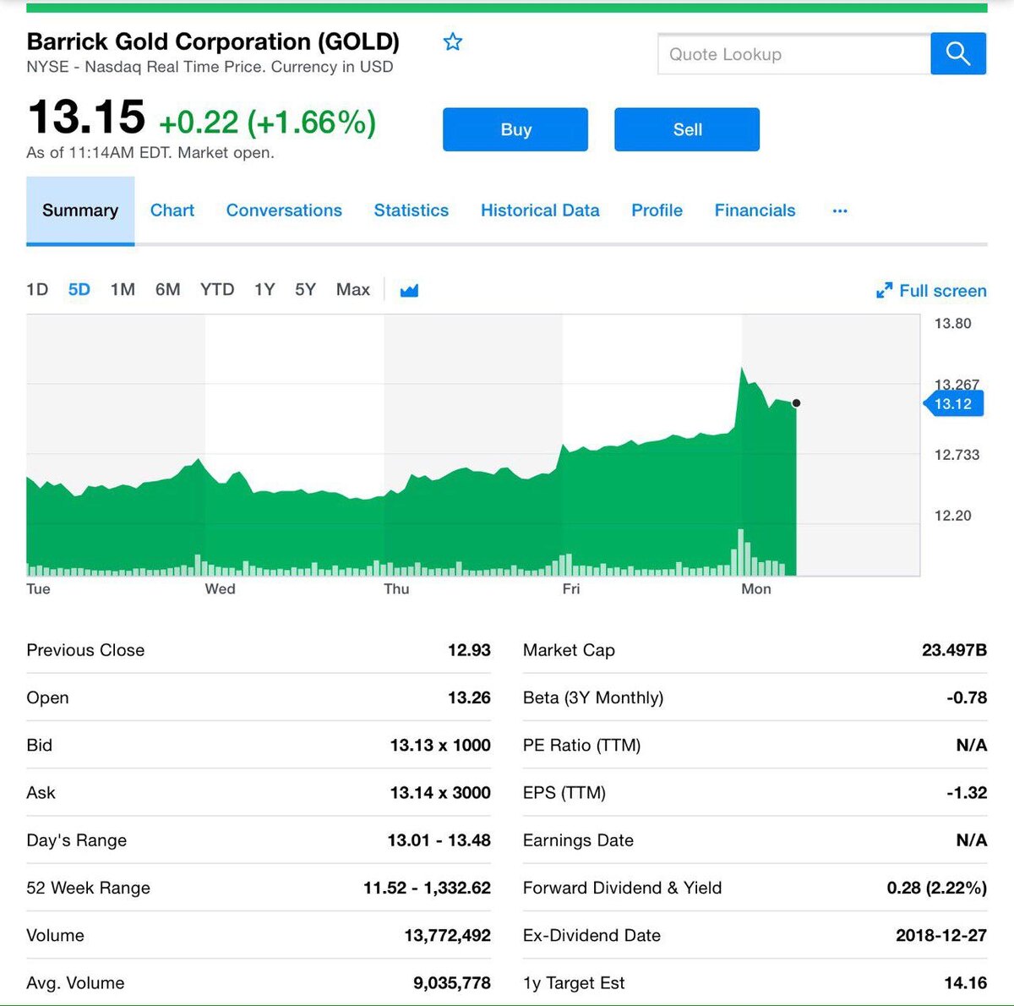Select the Summary tab
This screenshot has height=1006, width=1014.
tap(80, 210)
